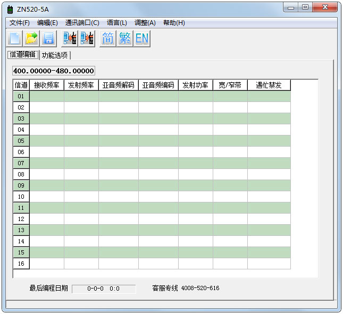Open the 编辑(E) menu

tap(47, 23)
